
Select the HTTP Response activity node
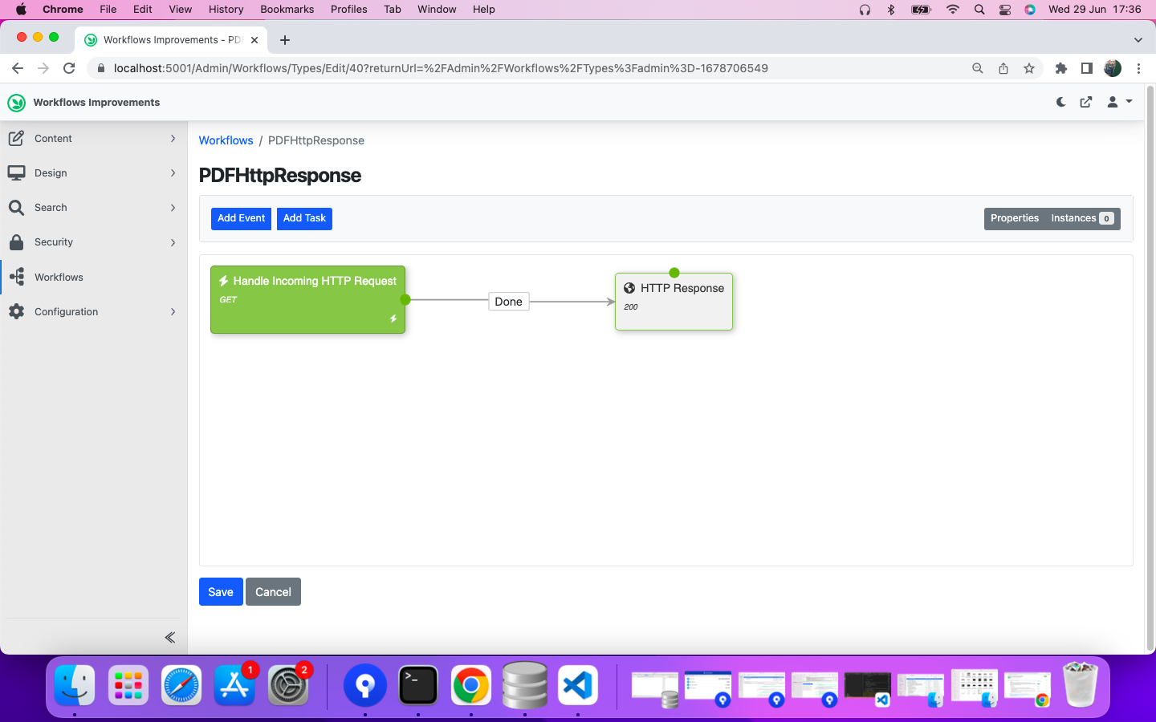click(674, 302)
